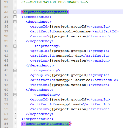Collapse the dependency fold on line 35
The image size is (123, 128).
15,22
